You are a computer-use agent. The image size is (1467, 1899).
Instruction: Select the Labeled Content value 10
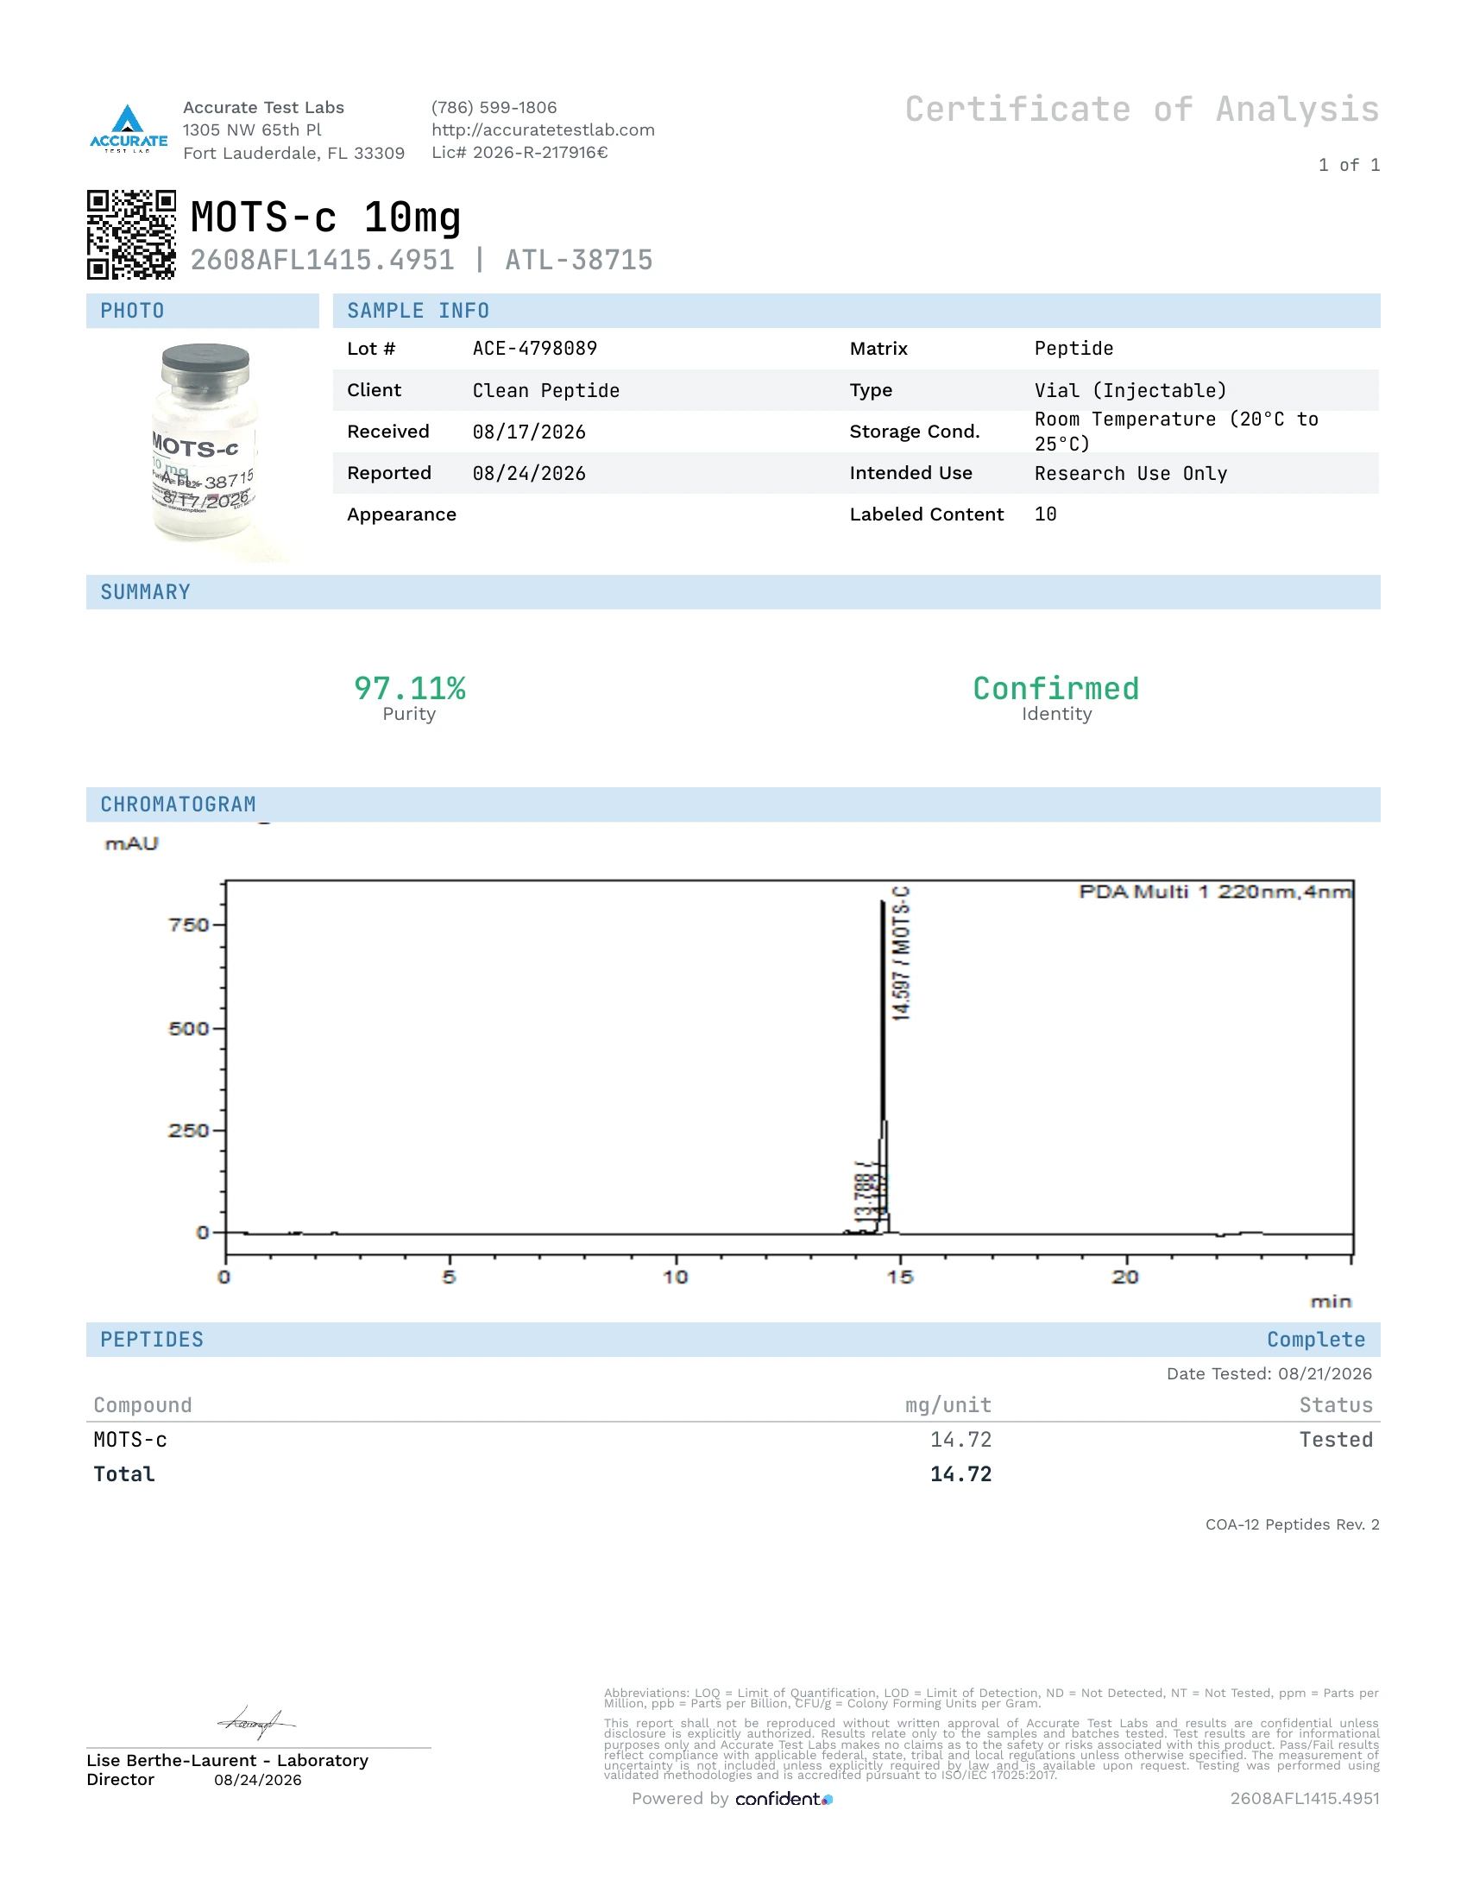pyautogui.click(x=1046, y=514)
